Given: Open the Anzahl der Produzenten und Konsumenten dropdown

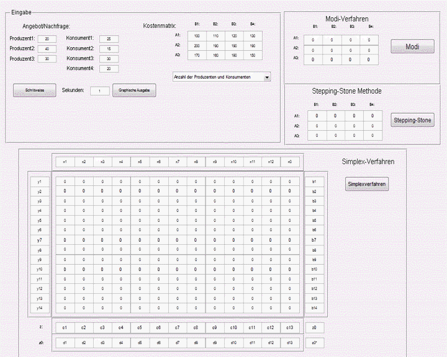Looking at the screenshot, I should click(222, 77).
